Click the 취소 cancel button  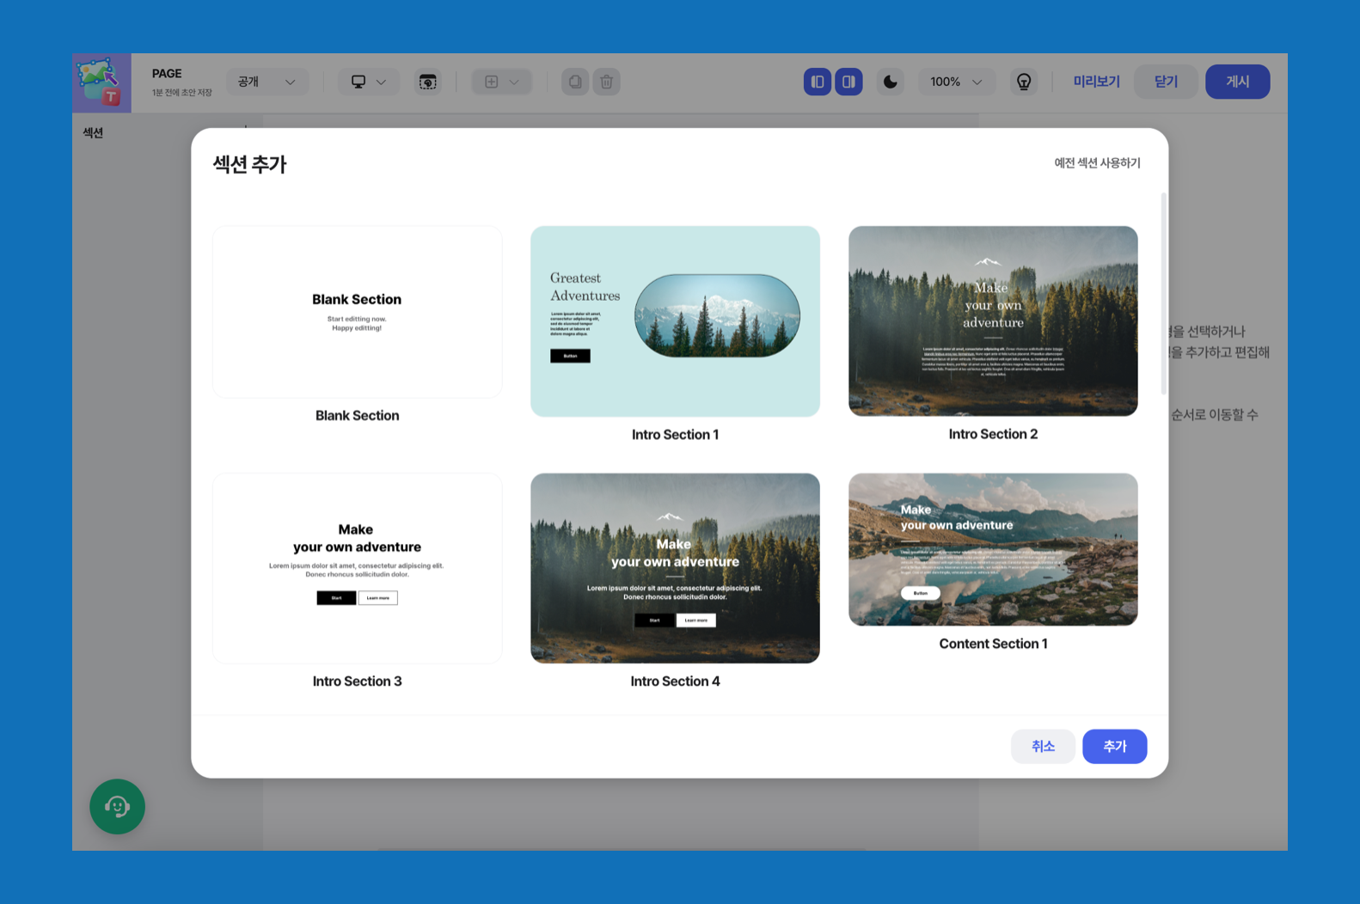click(x=1043, y=746)
